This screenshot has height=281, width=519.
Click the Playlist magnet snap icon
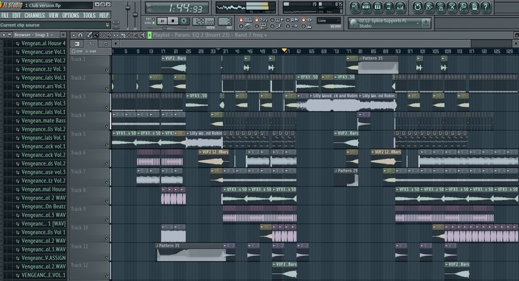[x=80, y=35]
